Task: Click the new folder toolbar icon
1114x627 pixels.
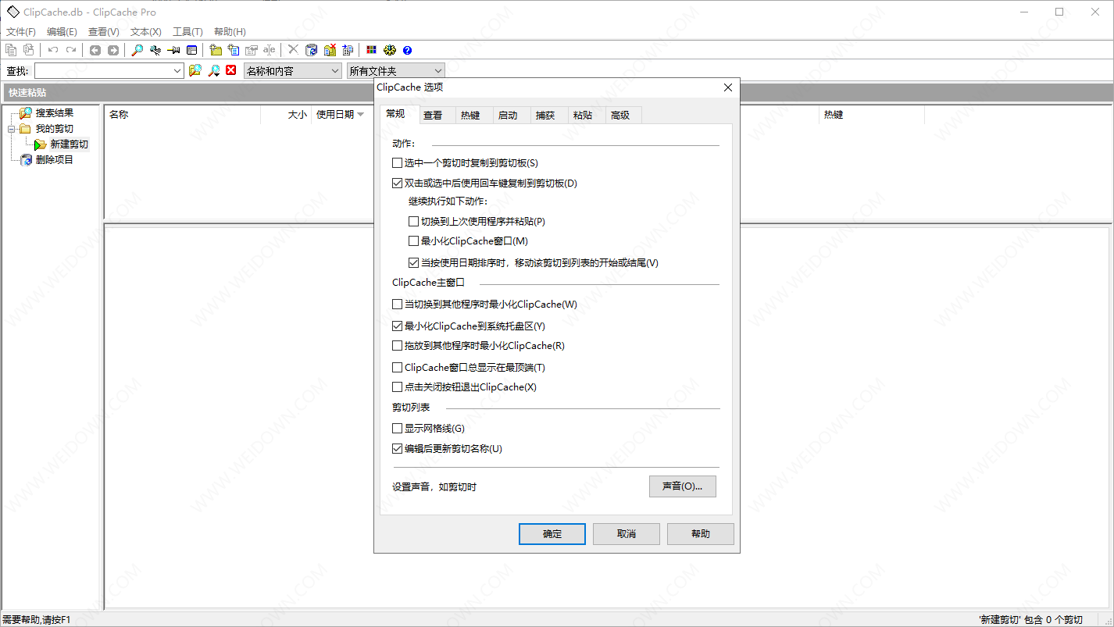Action: (216, 50)
